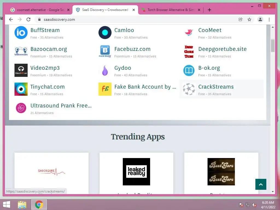Open the Chrome profile avatar icon
Image resolution: width=280 pixels, height=210 pixels.
coord(260,19)
